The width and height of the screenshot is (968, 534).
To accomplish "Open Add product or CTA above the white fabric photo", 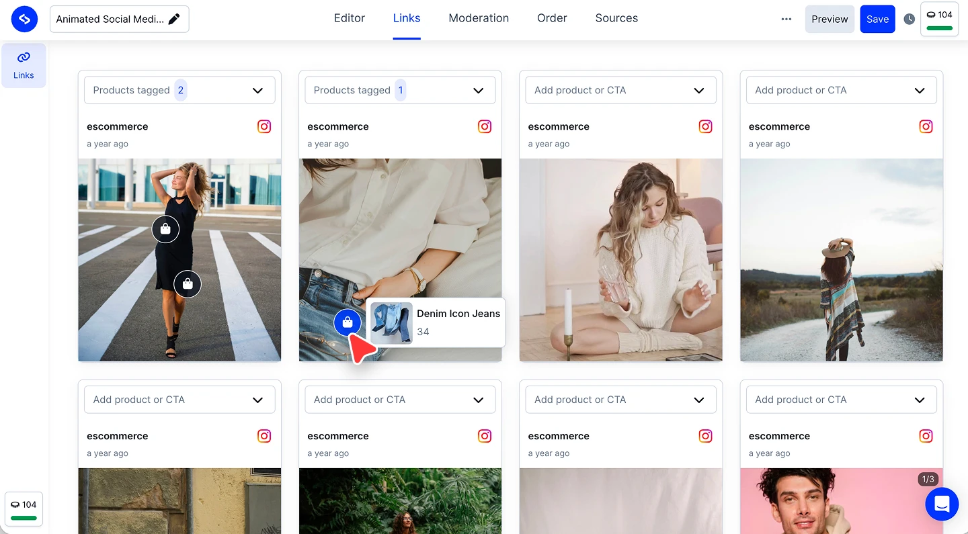I will [x=620, y=400].
